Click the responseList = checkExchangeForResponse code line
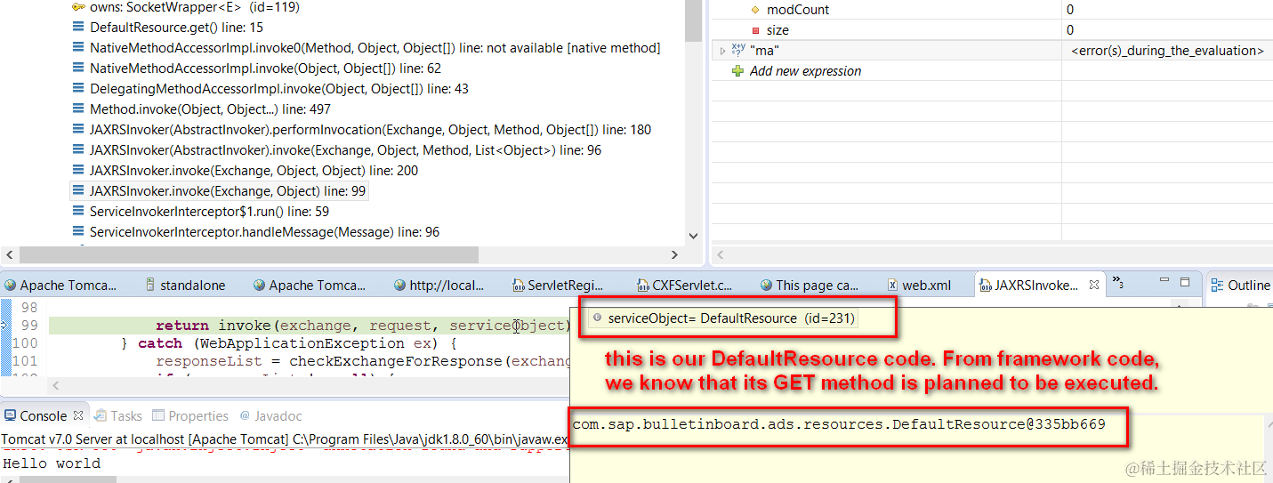 point(363,361)
